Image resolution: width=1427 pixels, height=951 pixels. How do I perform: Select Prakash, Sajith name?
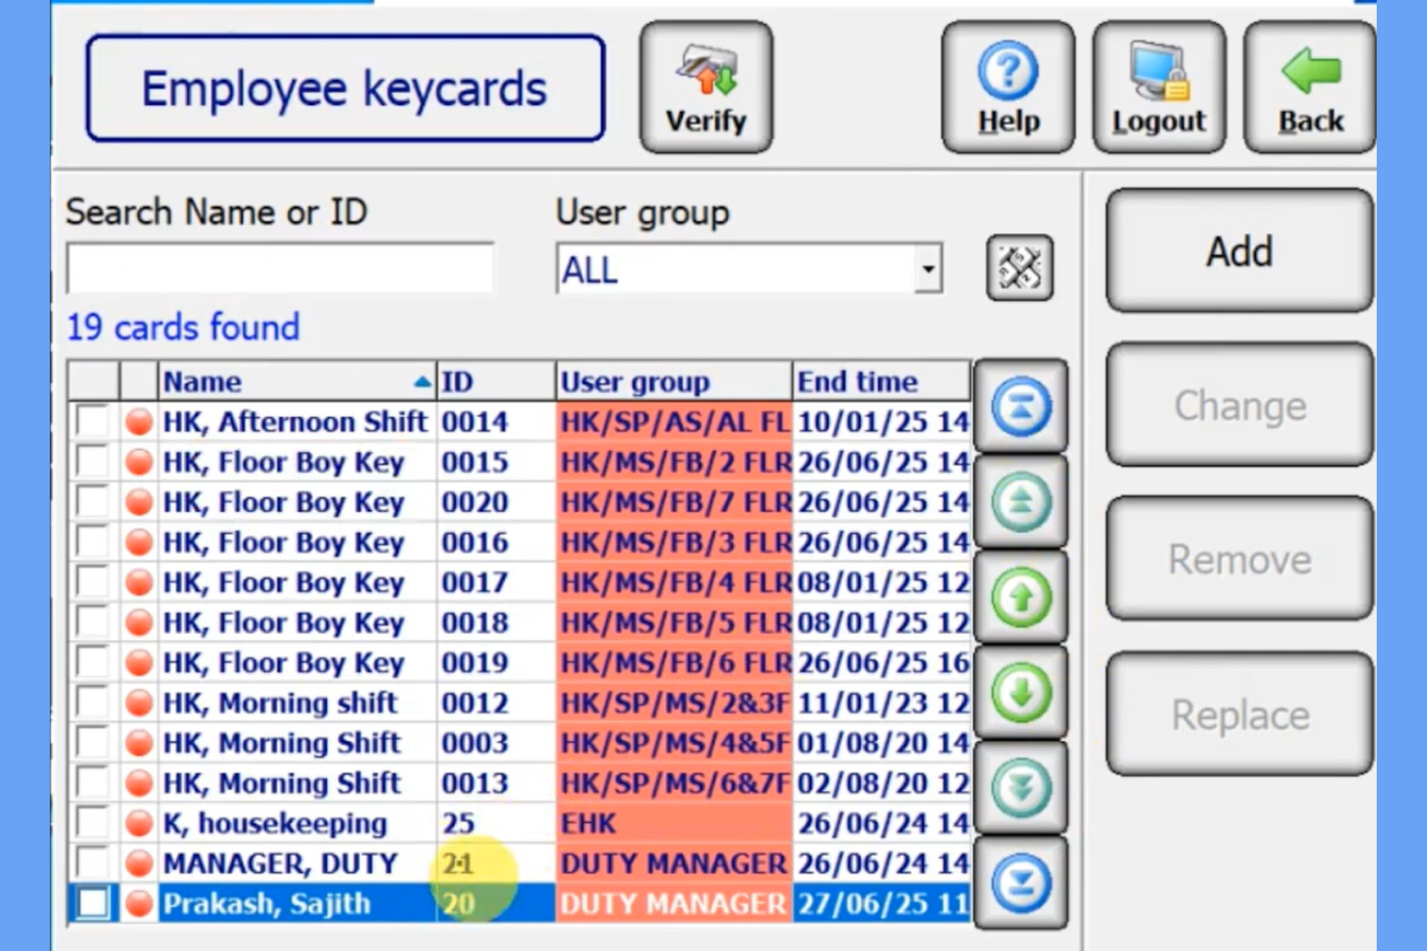266,904
